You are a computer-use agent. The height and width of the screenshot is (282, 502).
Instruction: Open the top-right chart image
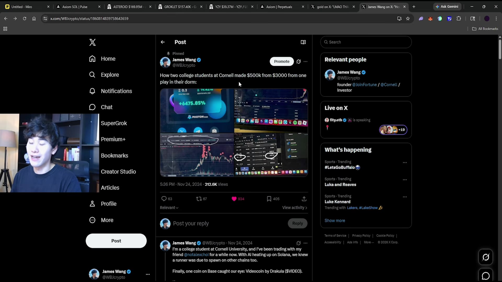tap(271, 110)
